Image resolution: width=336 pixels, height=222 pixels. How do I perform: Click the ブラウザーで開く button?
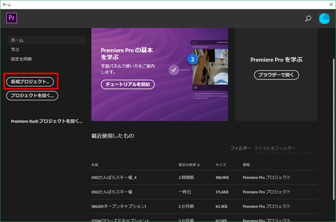coord(277,75)
